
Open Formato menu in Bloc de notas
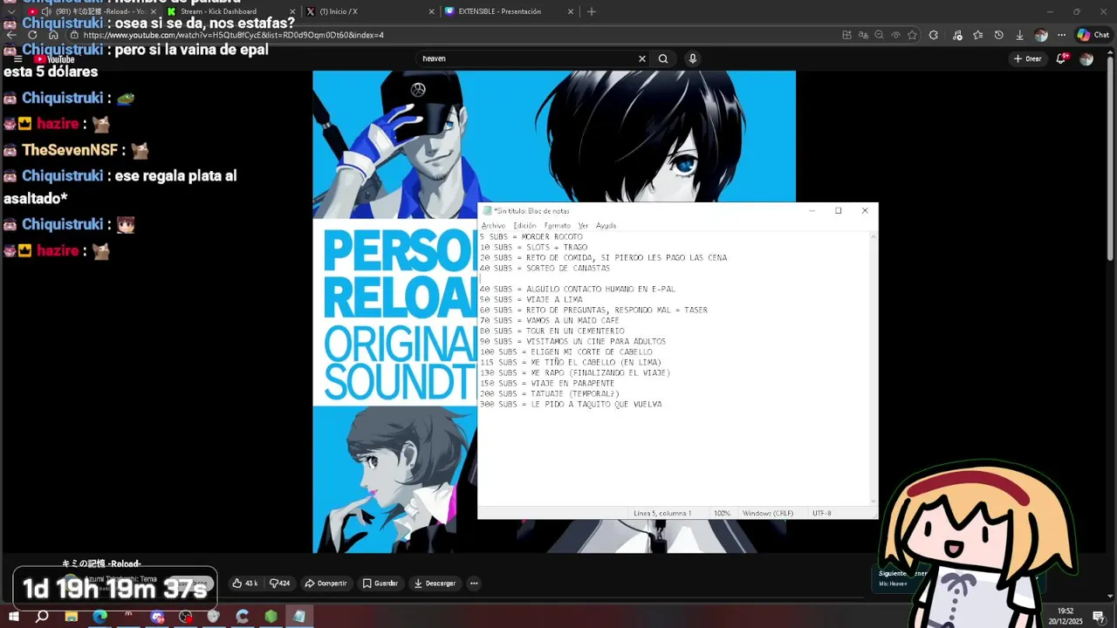coord(557,225)
